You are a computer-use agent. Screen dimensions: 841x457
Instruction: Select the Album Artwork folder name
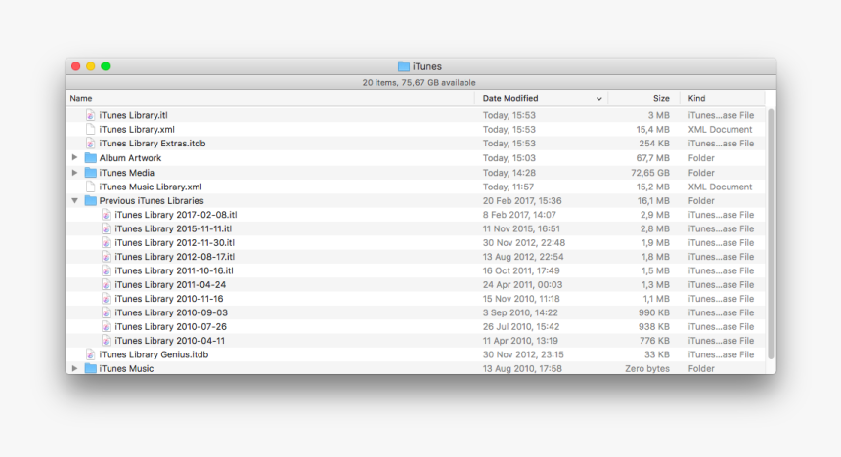pos(130,158)
